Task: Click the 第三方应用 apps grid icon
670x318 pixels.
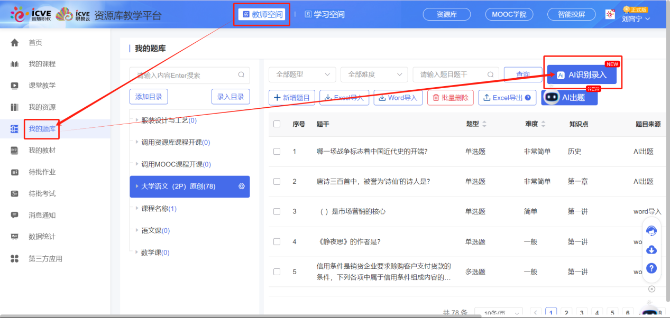Action: click(15, 258)
